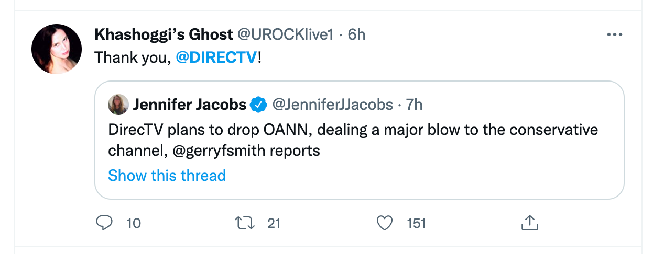Open the @UROCKlive1 handle
Viewport: 653px width, 254px height.
(x=286, y=34)
